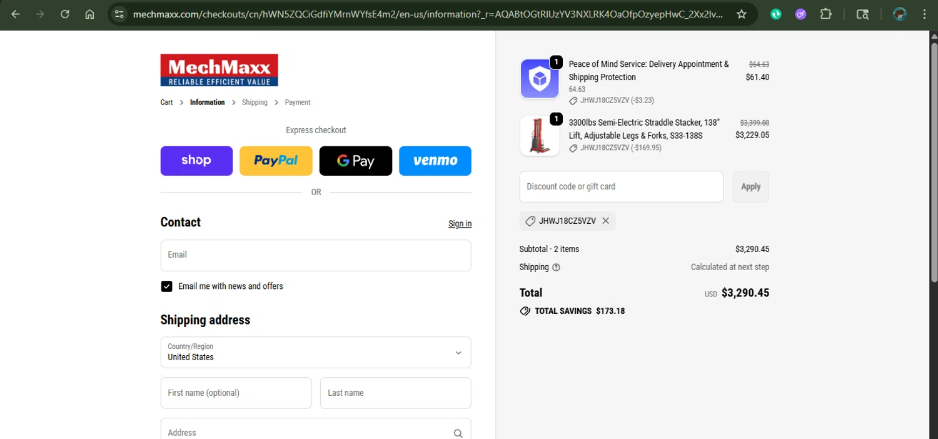The height and width of the screenshot is (439, 938).
Task: Pay with Shop Pay express checkout
Action: (x=196, y=161)
